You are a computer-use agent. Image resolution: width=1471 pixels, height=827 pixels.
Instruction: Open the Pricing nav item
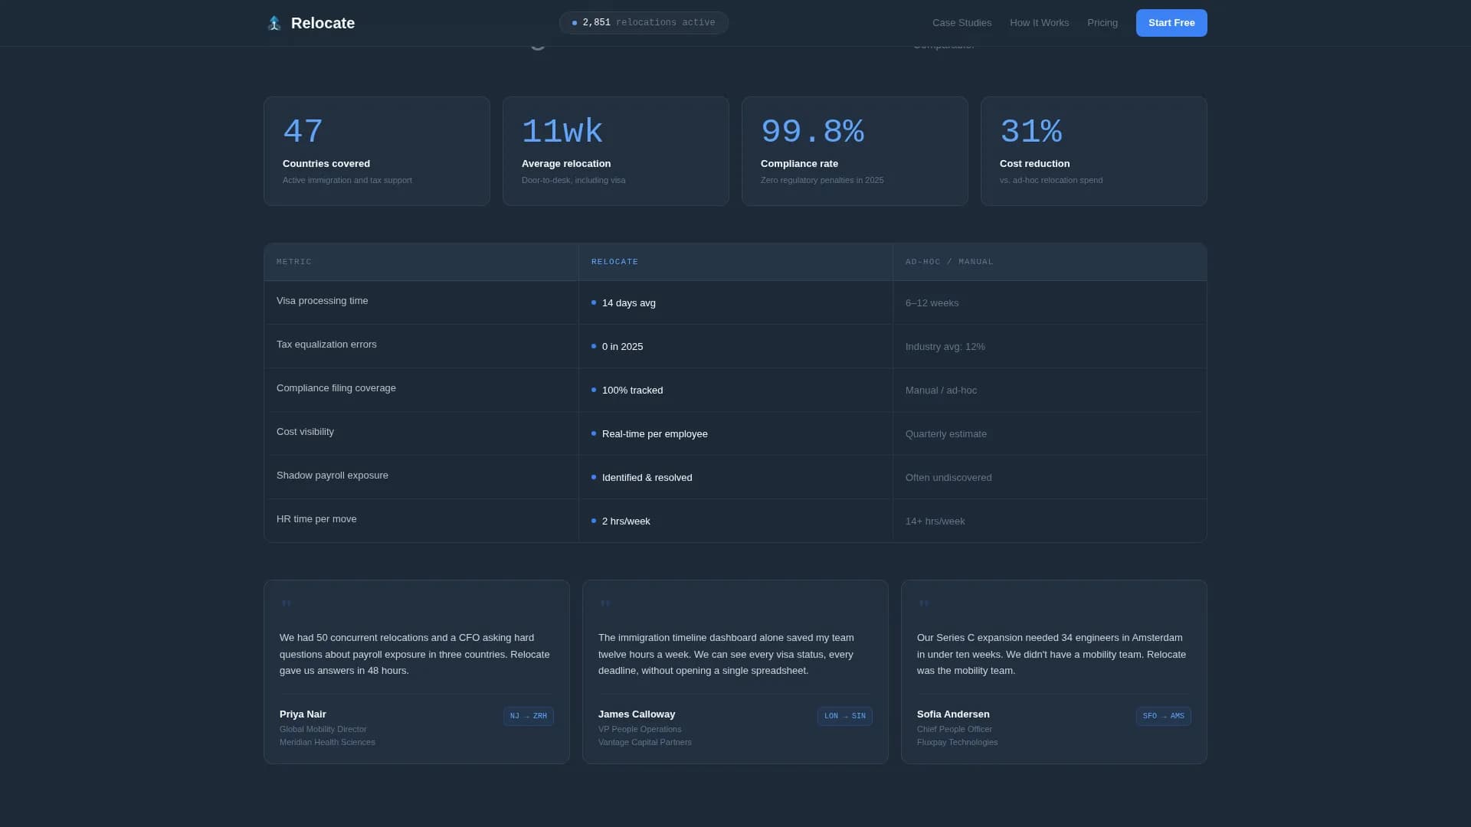1102,23
